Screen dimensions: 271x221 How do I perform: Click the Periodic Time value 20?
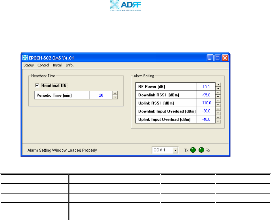[101, 95]
